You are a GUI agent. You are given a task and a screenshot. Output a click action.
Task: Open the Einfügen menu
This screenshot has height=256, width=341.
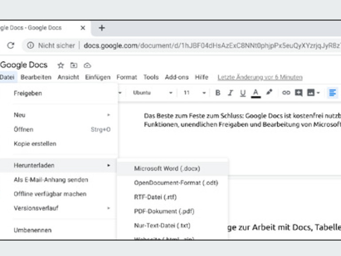coord(97,77)
